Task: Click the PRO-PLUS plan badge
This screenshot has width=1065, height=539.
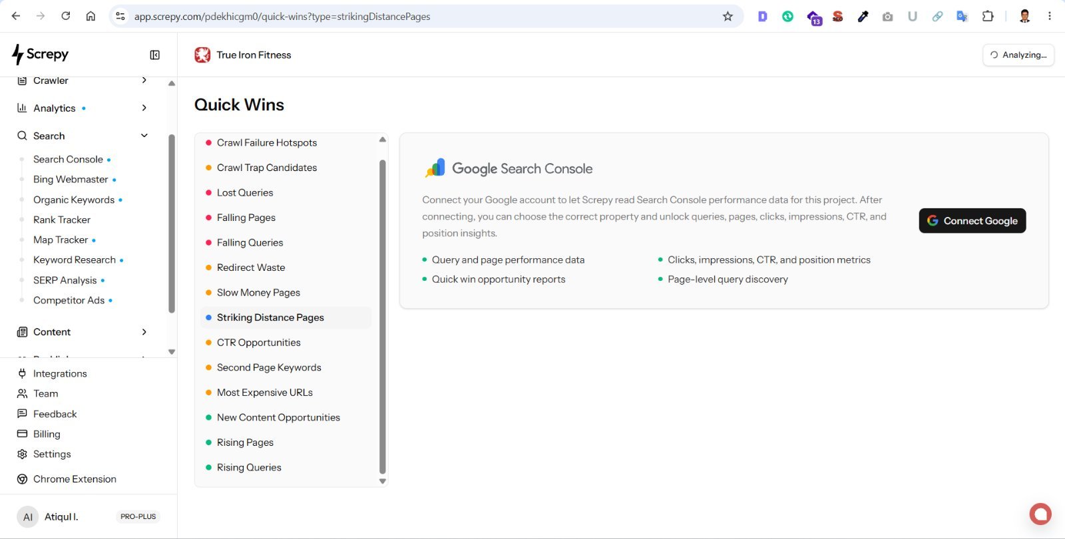Action: [138, 517]
